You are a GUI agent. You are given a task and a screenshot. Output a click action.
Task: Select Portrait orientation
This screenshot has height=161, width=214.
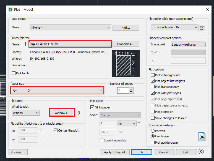point(153,131)
